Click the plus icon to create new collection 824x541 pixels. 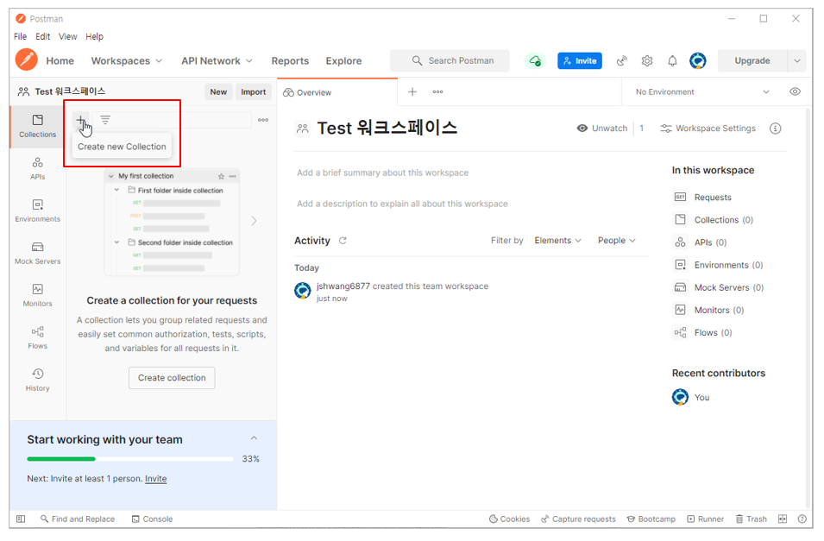pyautogui.click(x=80, y=121)
